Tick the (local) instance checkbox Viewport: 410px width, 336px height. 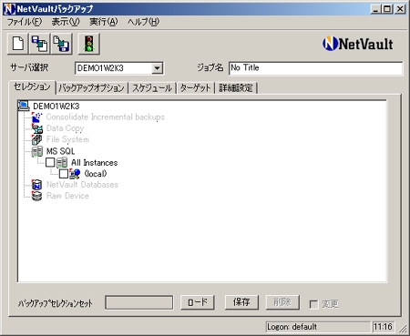[64, 174]
